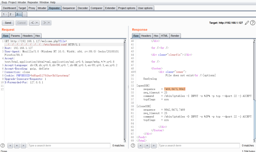Select Repeater sub-tab 2

[10, 14]
